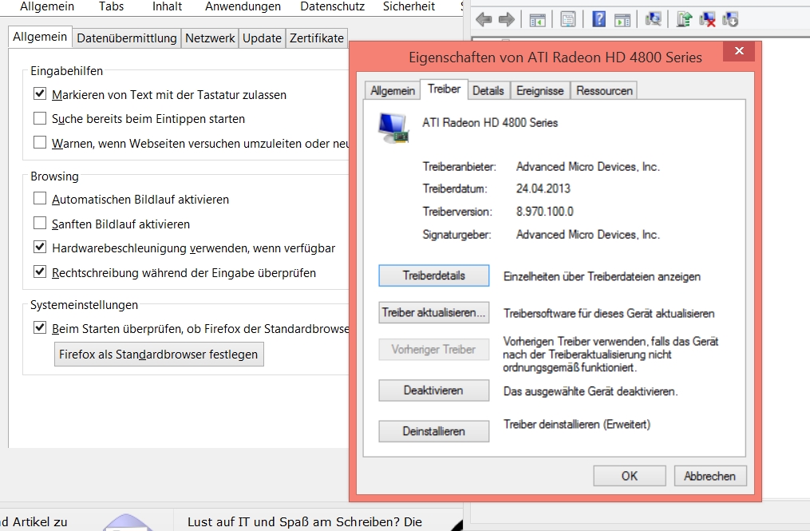Open the Tabs section in Firefox settings

(x=112, y=6)
